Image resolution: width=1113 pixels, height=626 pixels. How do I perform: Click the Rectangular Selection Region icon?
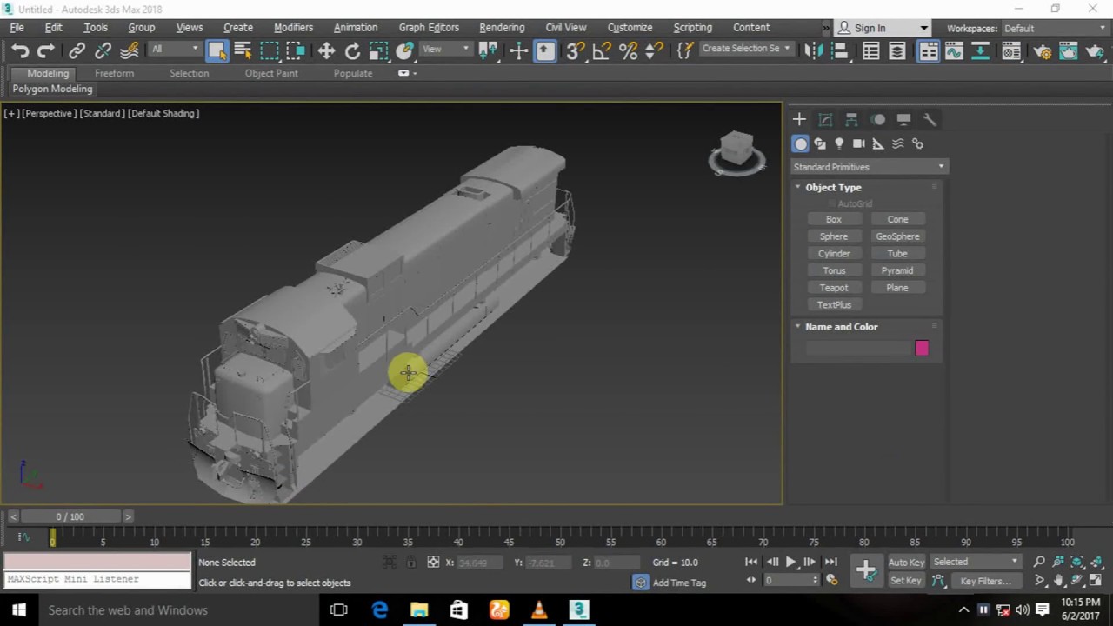pyautogui.click(x=270, y=51)
